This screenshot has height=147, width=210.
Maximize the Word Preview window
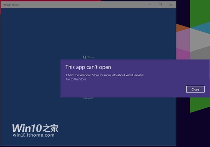tap(160, 5)
